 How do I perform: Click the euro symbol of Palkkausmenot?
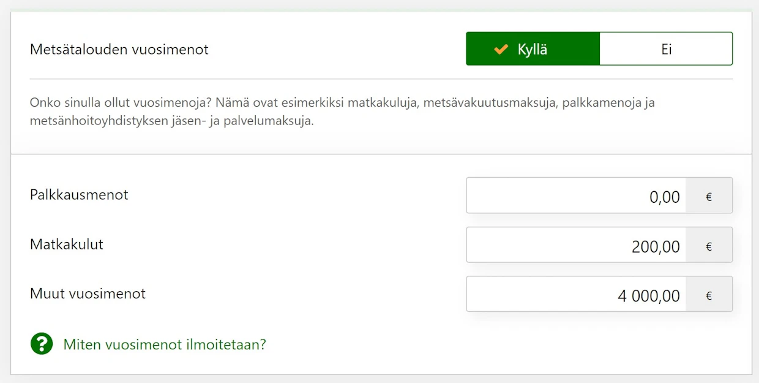[x=709, y=197]
